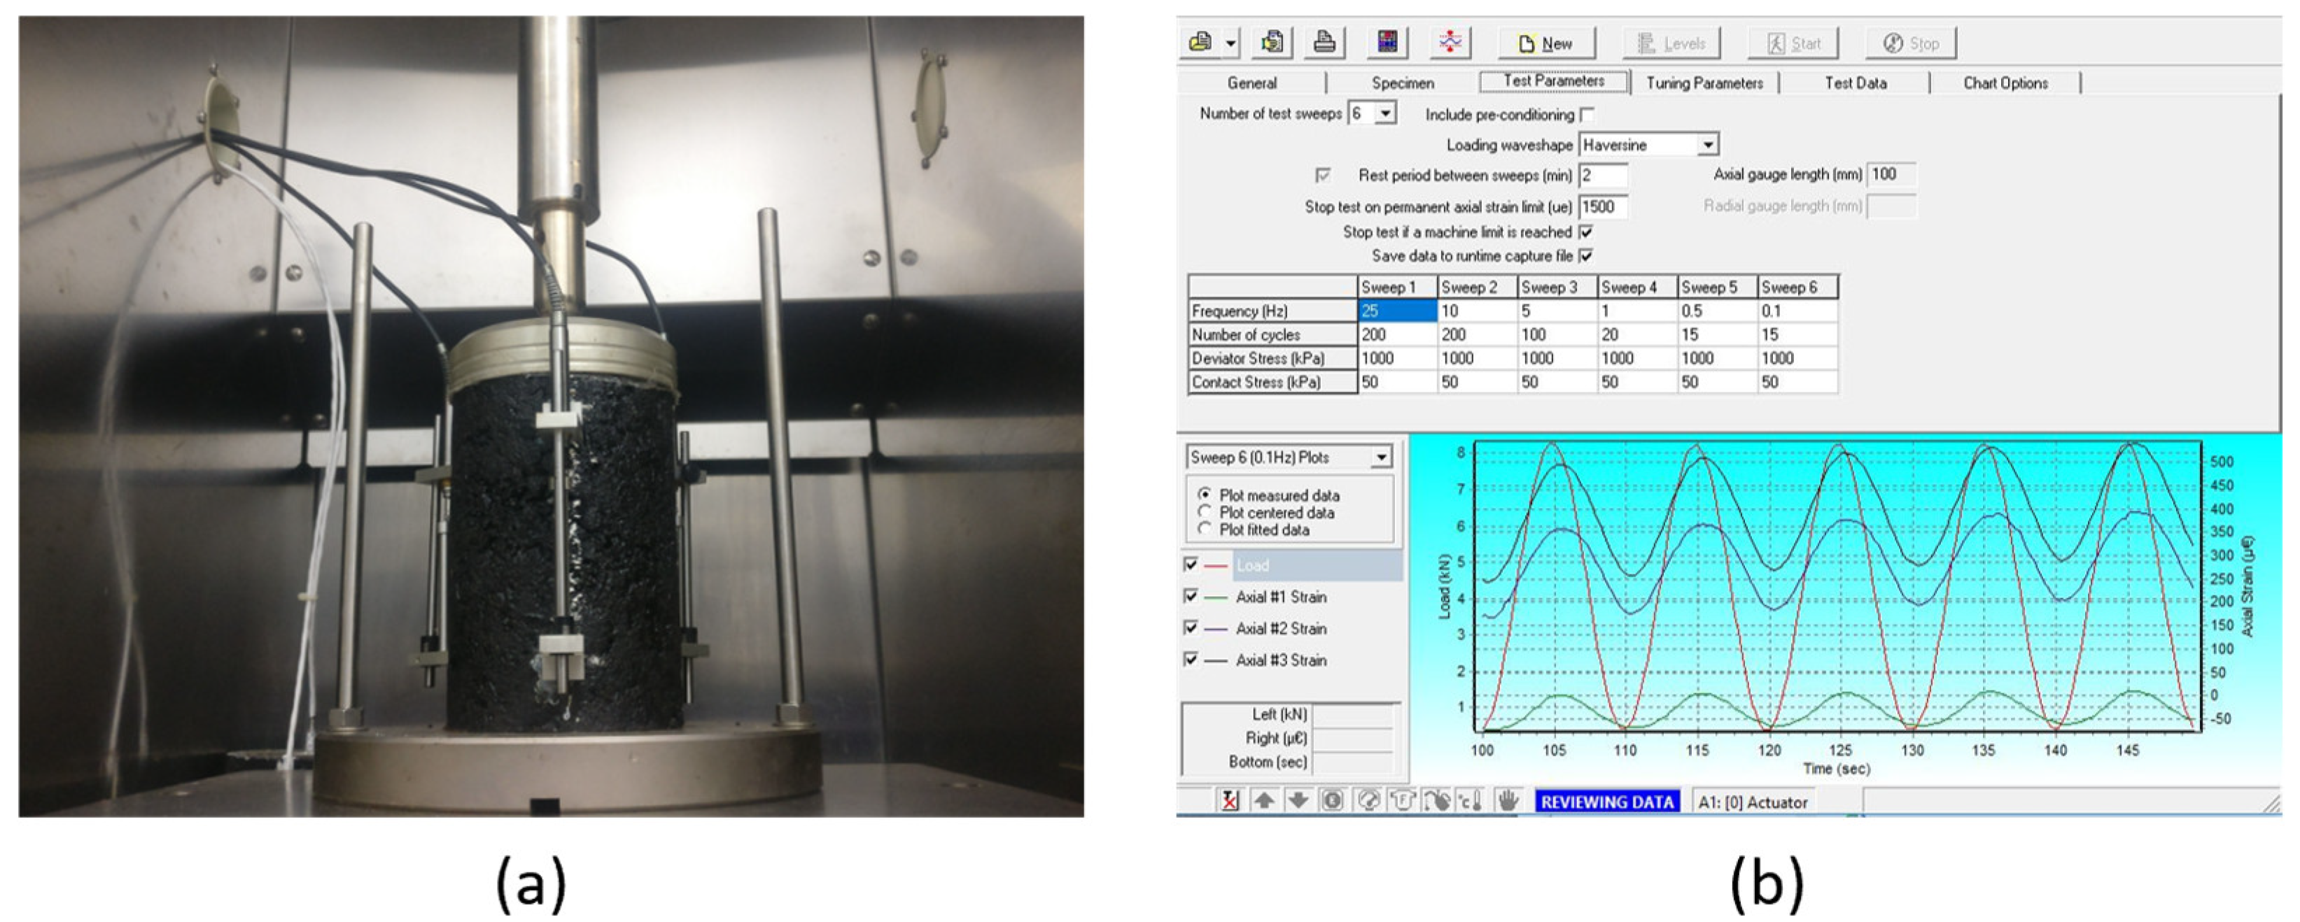Open the Sweep 6 (0.1Hz) Plots dropdown
The image size is (2300, 922).
pos(1380,458)
